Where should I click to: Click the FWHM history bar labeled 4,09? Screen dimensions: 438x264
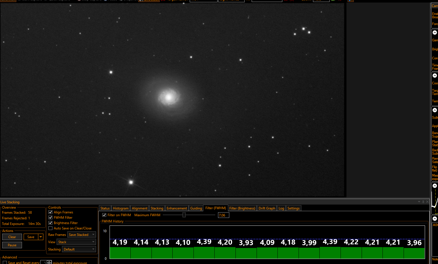click(267, 253)
